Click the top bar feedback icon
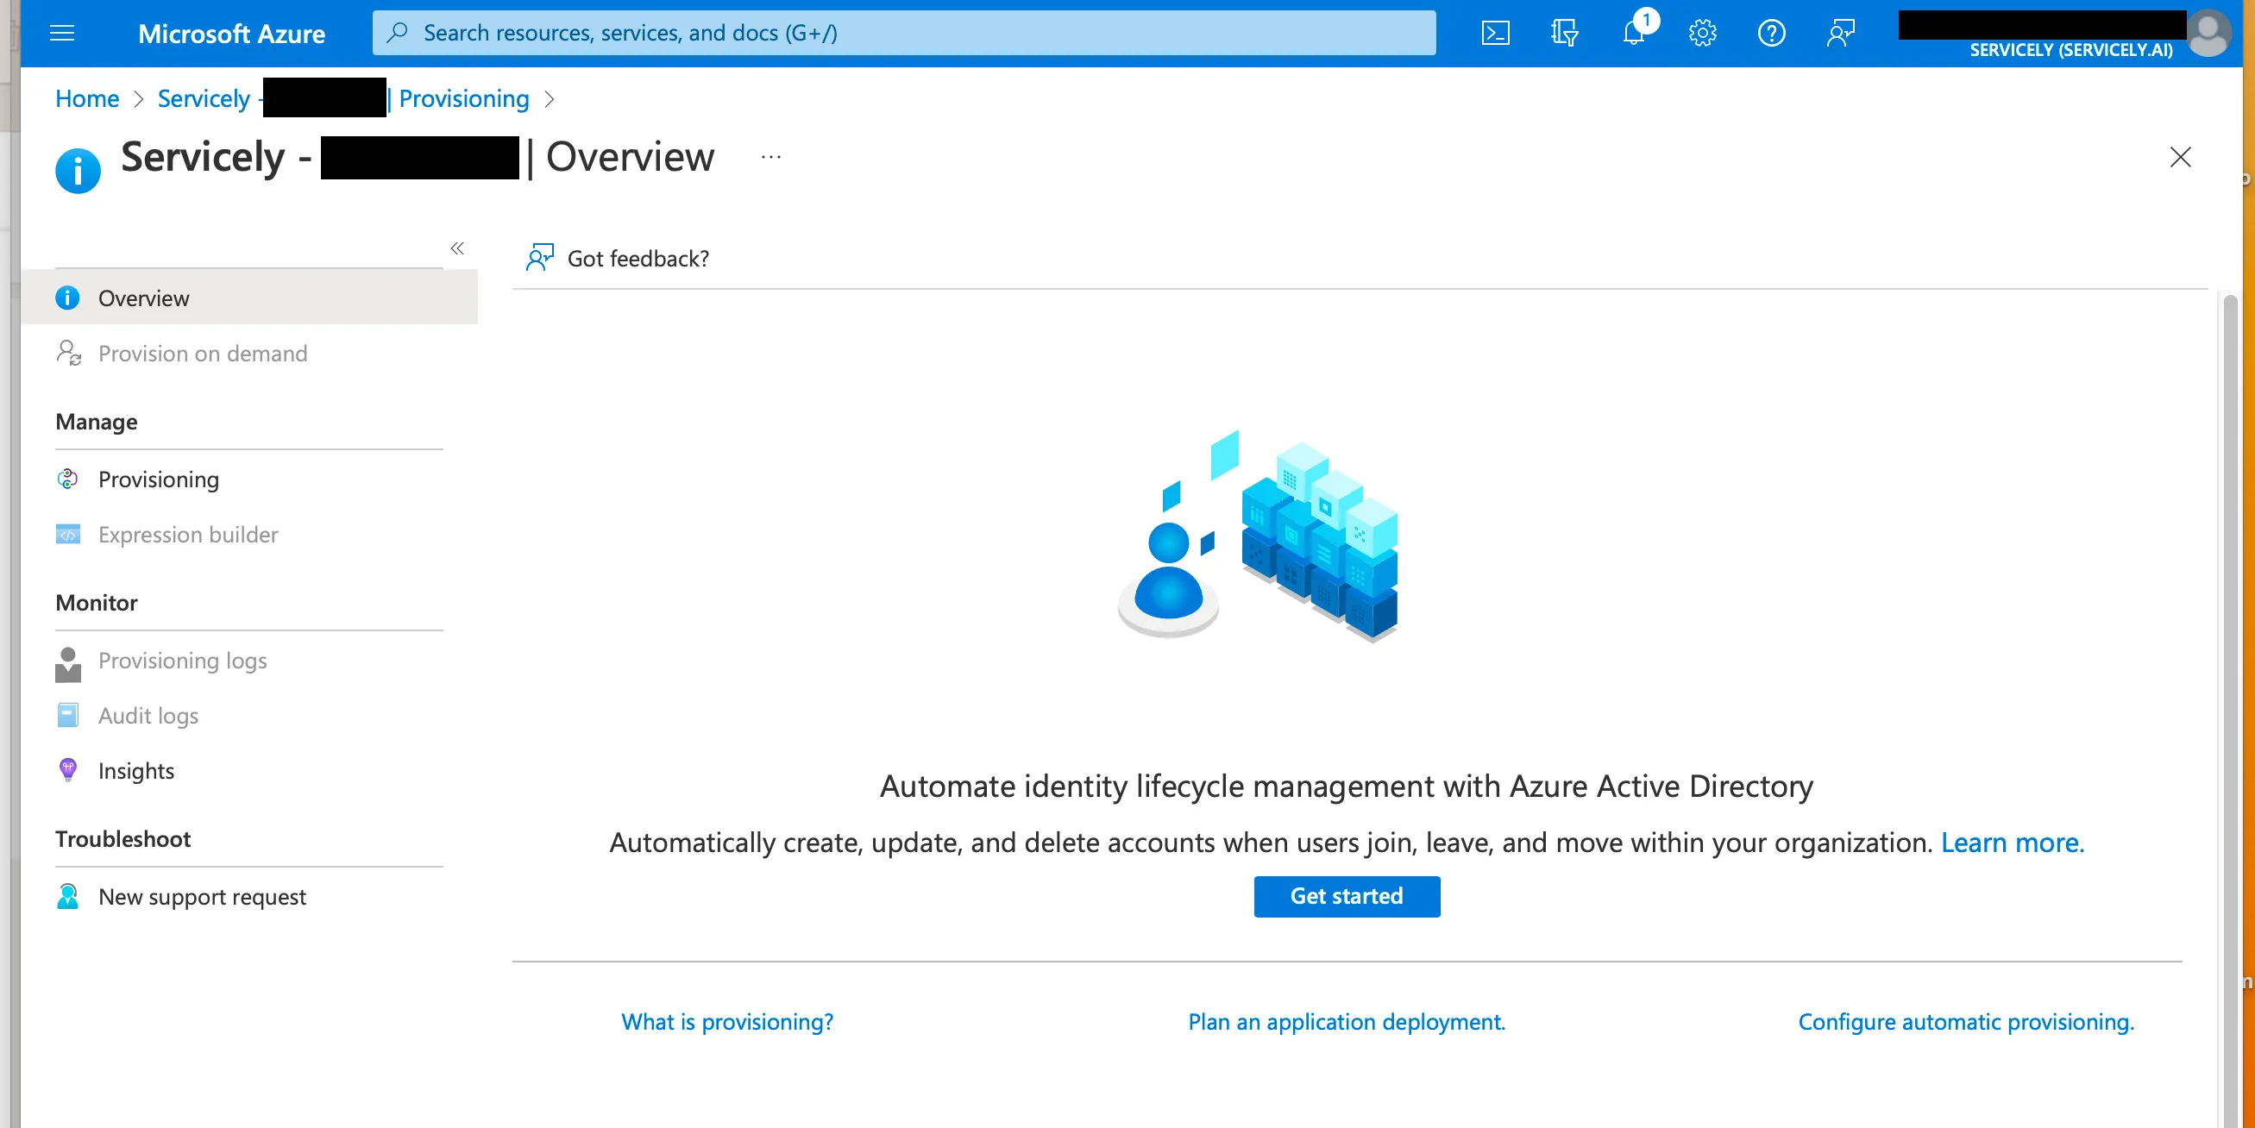This screenshot has height=1128, width=2255. pyautogui.click(x=1840, y=34)
